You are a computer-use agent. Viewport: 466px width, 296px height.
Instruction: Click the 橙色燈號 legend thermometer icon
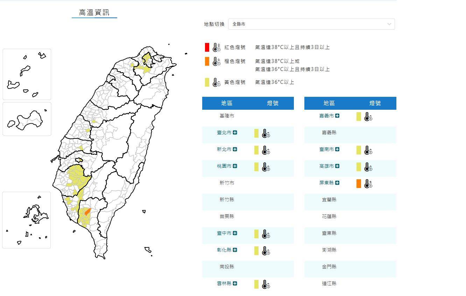[216, 61]
